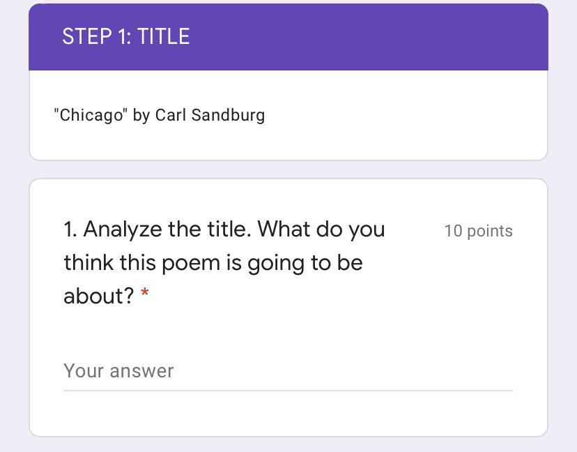Click the red required asterisk
Screen dimensions: 577x452
[x=145, y=295]
